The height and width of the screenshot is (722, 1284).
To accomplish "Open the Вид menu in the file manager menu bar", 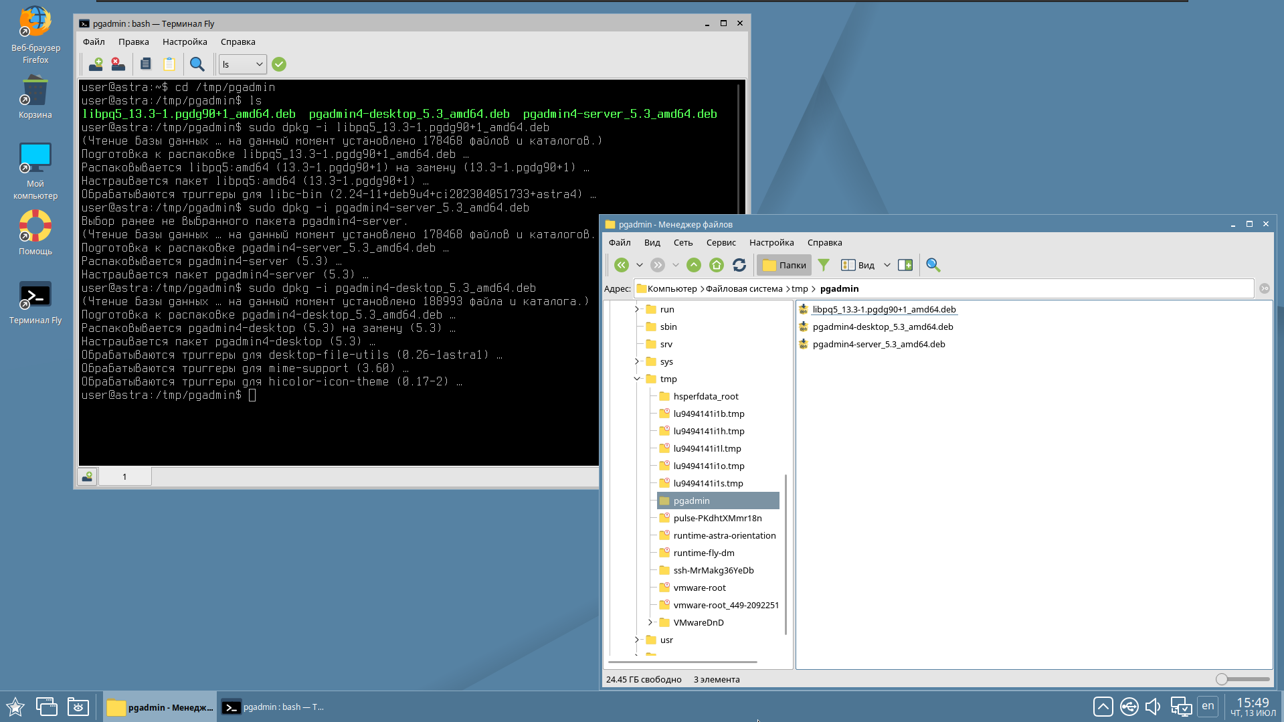I will [652, 242].
